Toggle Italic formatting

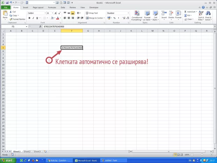coord(33,18)
